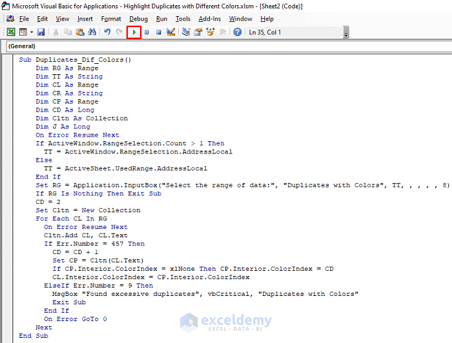Viewport: 452px width, 343px height.
Task: Open the Format menu
Action: [x=111, y=19]
